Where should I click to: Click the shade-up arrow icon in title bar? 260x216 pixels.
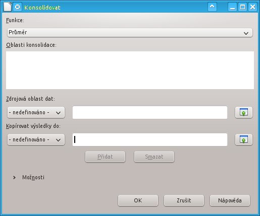pyautogui.click(x=212, y=7)
